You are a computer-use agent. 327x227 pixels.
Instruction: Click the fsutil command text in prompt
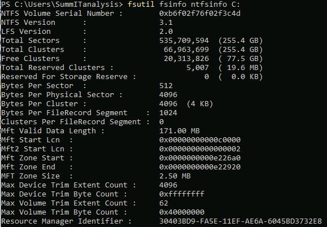point(141,4)
